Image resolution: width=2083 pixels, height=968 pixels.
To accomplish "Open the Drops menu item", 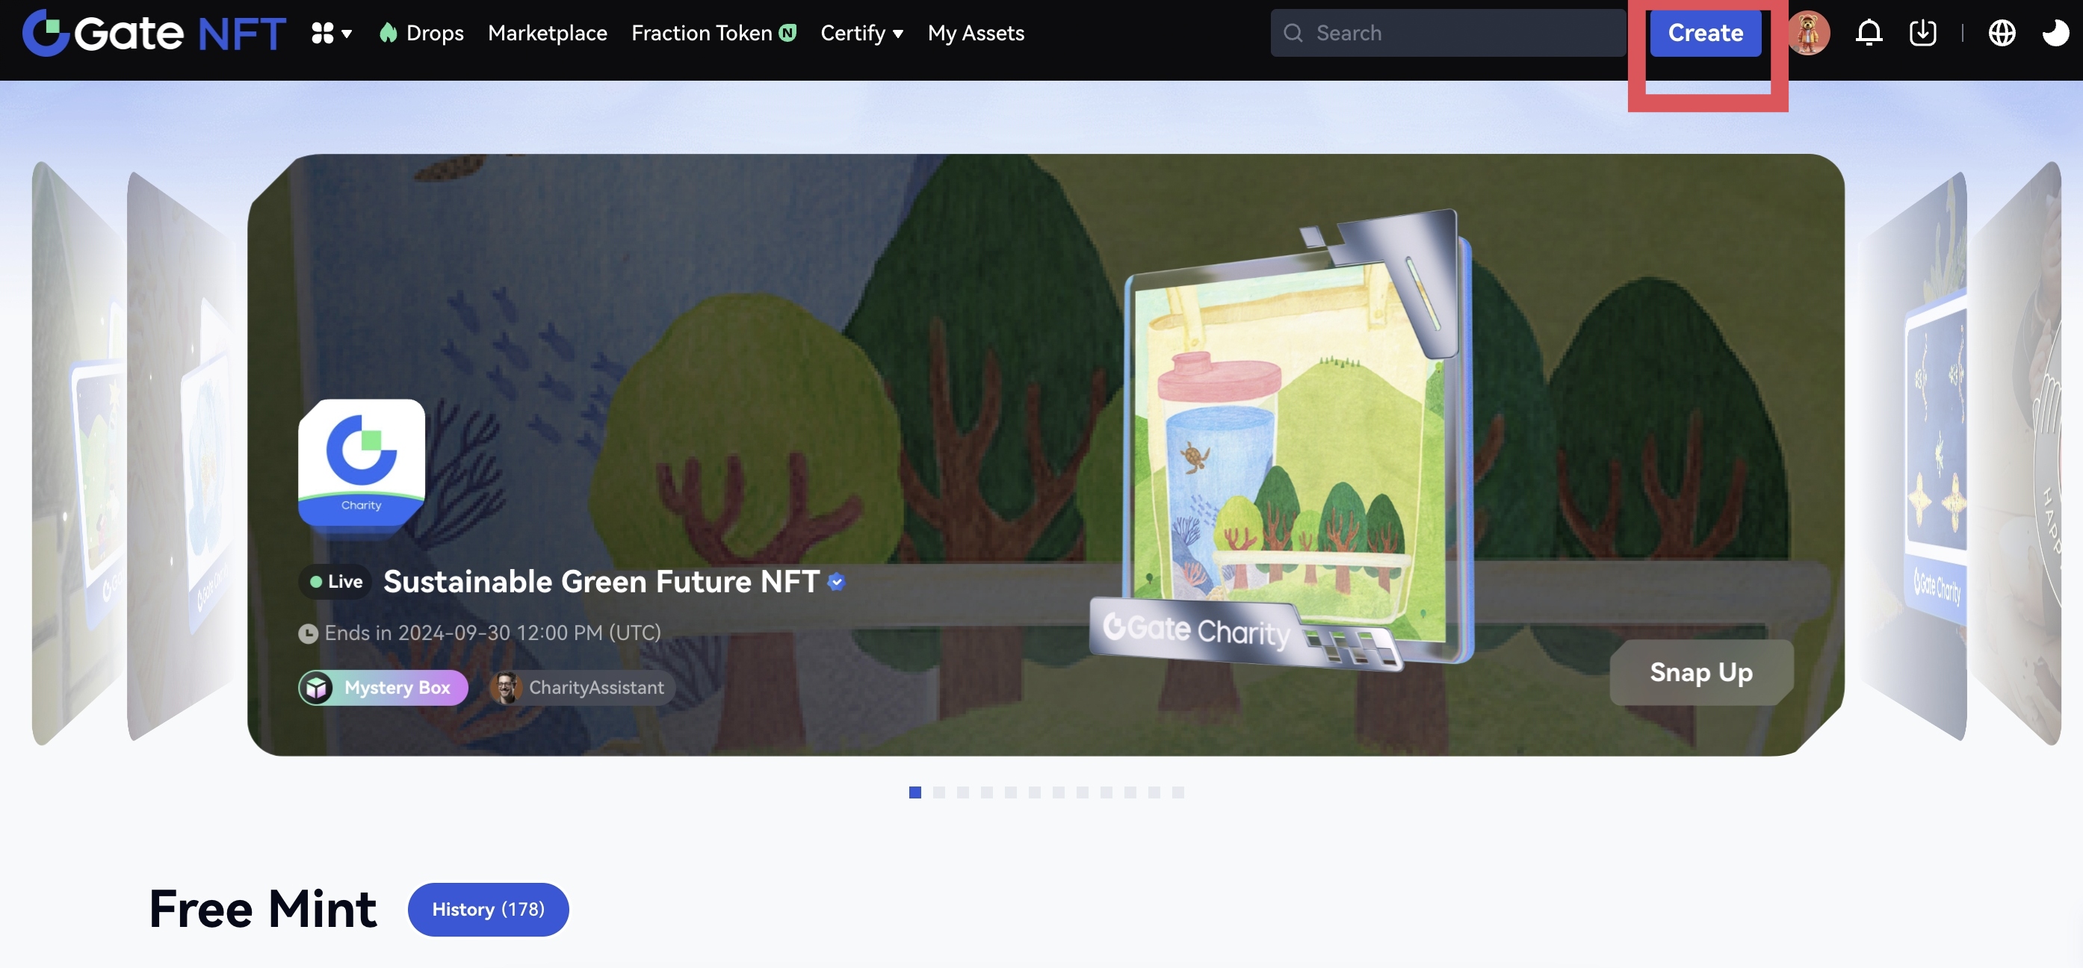I will pos(421,32).
